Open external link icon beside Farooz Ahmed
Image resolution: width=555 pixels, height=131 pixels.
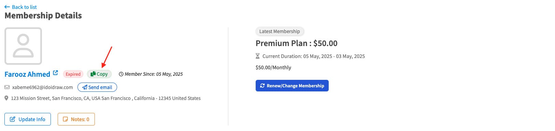tap(56, 73)
